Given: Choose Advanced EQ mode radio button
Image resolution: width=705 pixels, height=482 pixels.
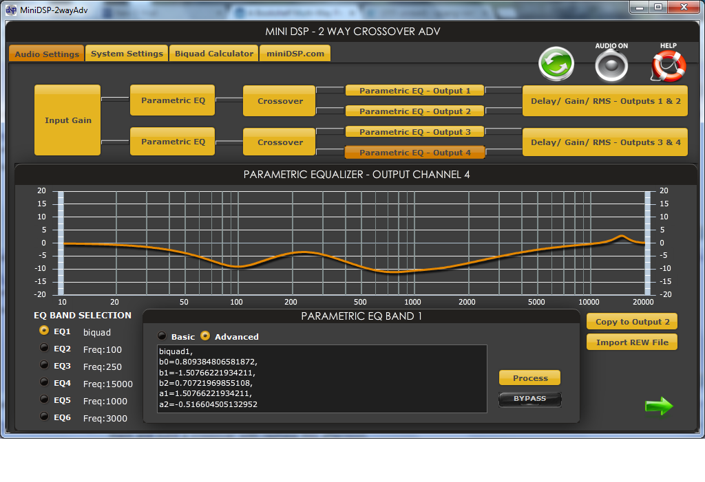Looking at the screenshot, I should 205,336.
